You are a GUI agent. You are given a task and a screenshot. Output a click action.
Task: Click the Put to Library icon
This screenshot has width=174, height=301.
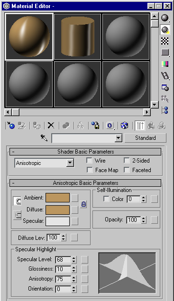(x=95, y=126)
